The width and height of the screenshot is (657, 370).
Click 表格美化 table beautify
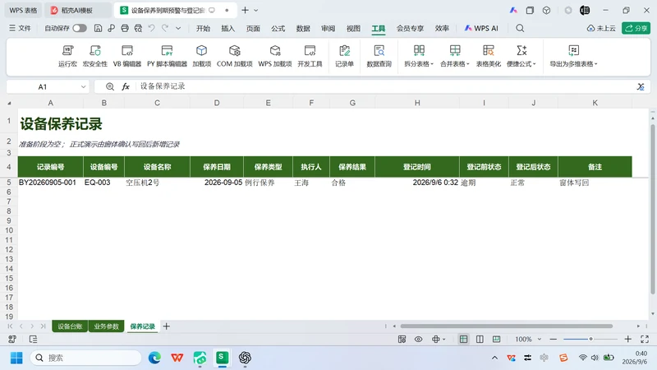click(488, 56)
